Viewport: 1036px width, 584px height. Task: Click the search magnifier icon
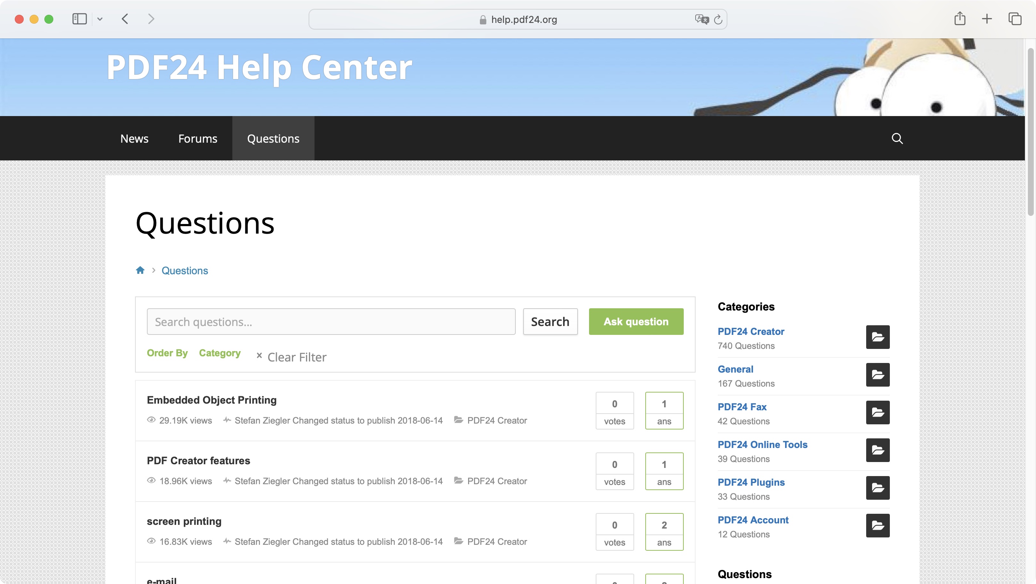coord(897,138)
